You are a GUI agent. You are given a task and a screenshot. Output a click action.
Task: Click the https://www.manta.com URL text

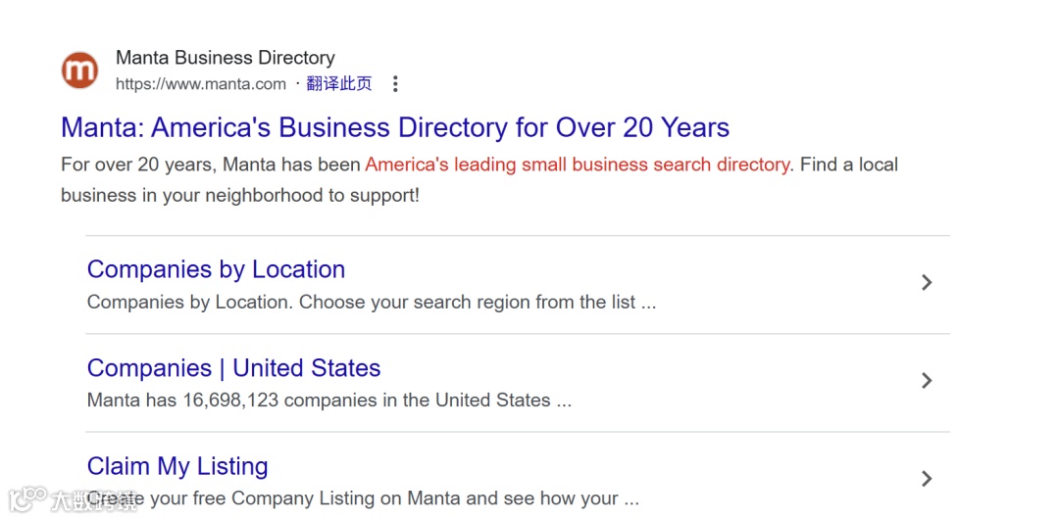(201, 84)
